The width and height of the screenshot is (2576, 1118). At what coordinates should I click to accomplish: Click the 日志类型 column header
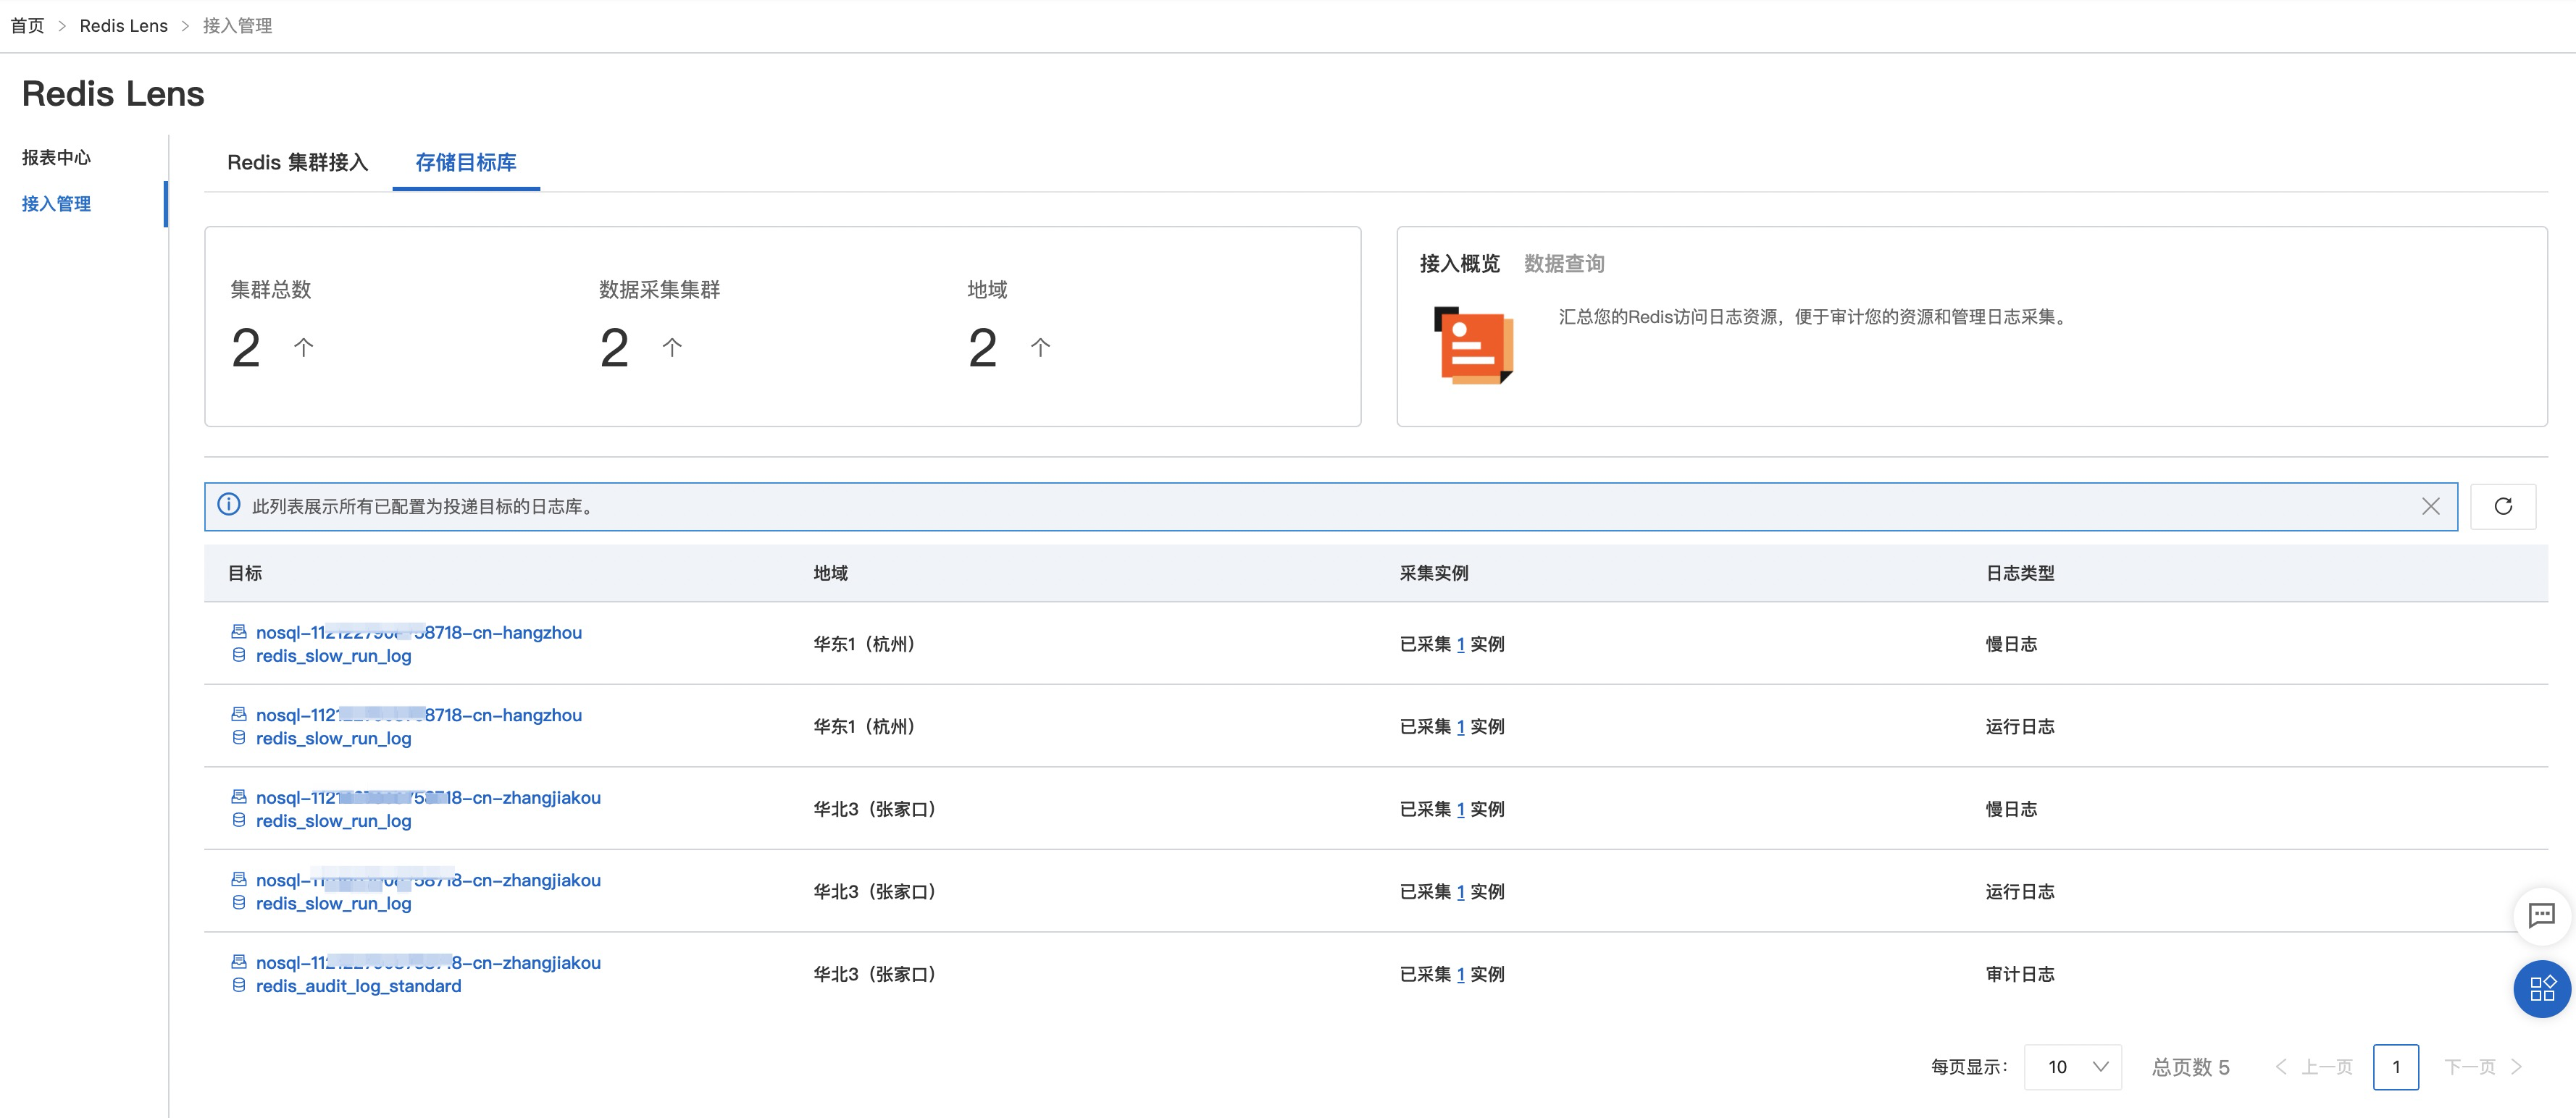[2020, 573]
